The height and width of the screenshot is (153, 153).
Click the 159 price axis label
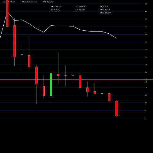tap(146, 19)
